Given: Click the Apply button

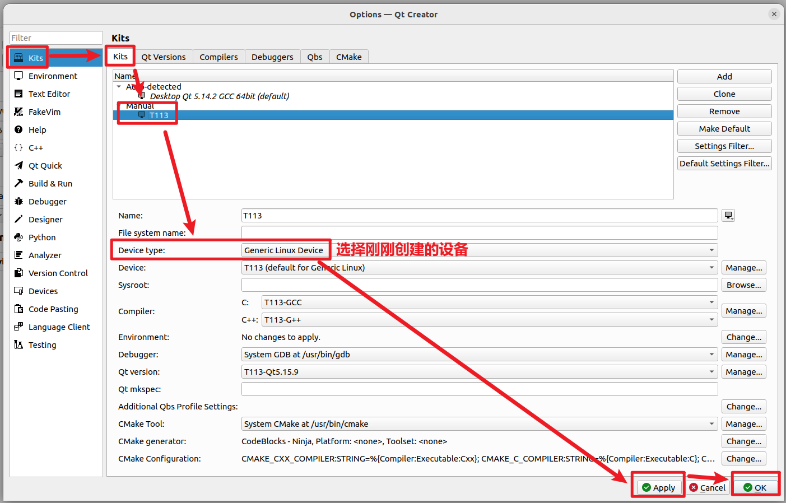Looking at the screenshot, I should 659,487.
